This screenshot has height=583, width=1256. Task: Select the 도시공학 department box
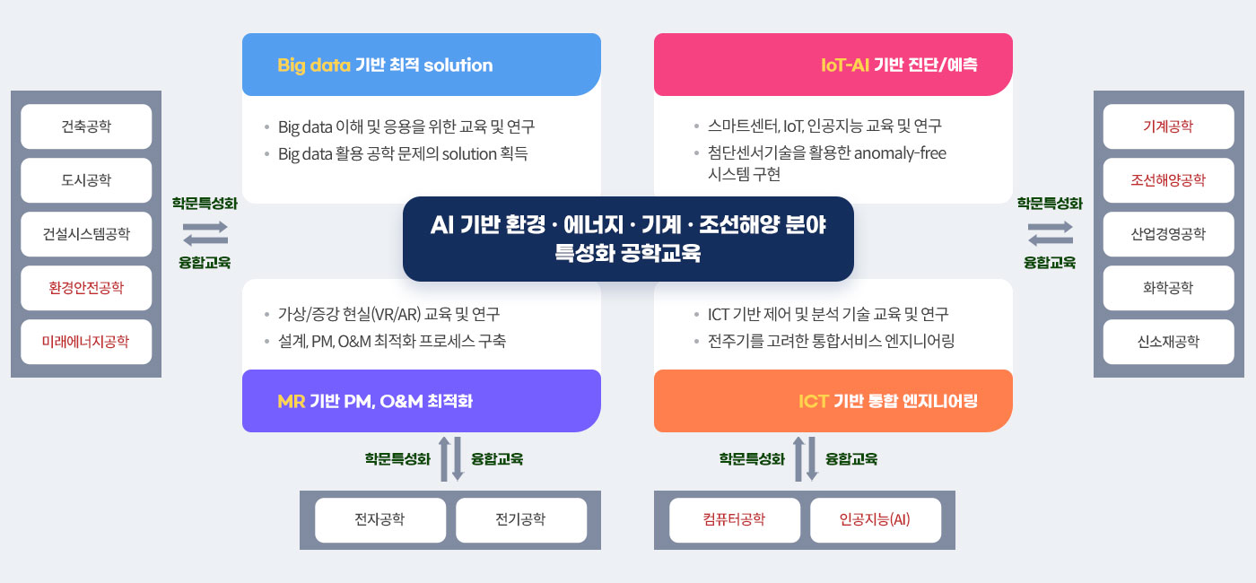click(x=86, y=180)
